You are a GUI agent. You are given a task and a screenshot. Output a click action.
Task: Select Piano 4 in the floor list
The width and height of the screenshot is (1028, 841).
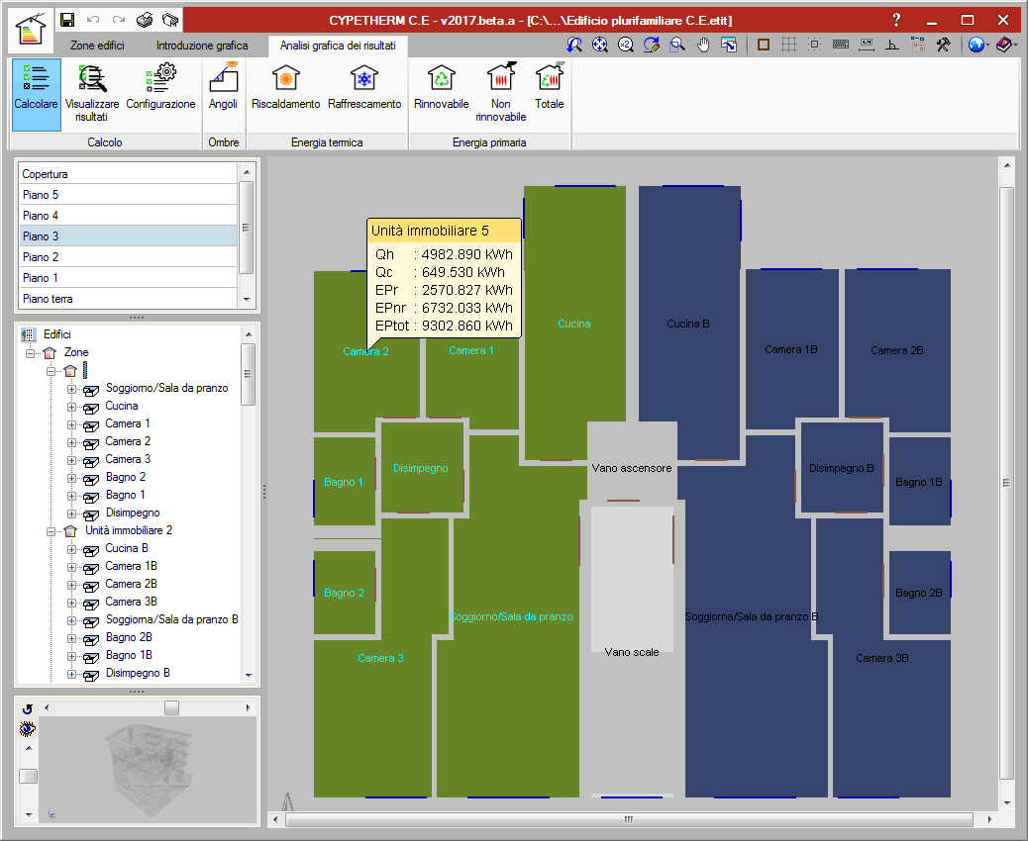click(129, 216)
